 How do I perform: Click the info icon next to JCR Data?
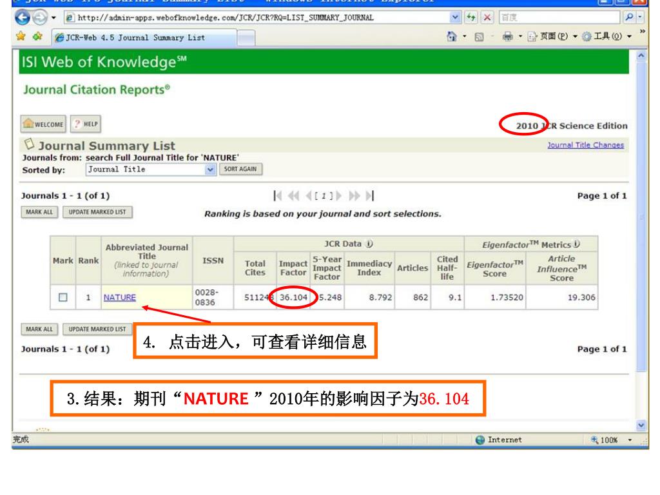(x=369, y=244)
